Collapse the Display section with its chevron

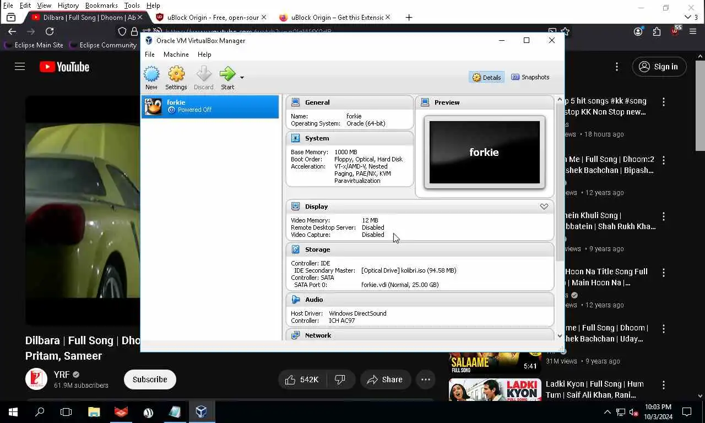pyautogui.click(x=544, y=207)
